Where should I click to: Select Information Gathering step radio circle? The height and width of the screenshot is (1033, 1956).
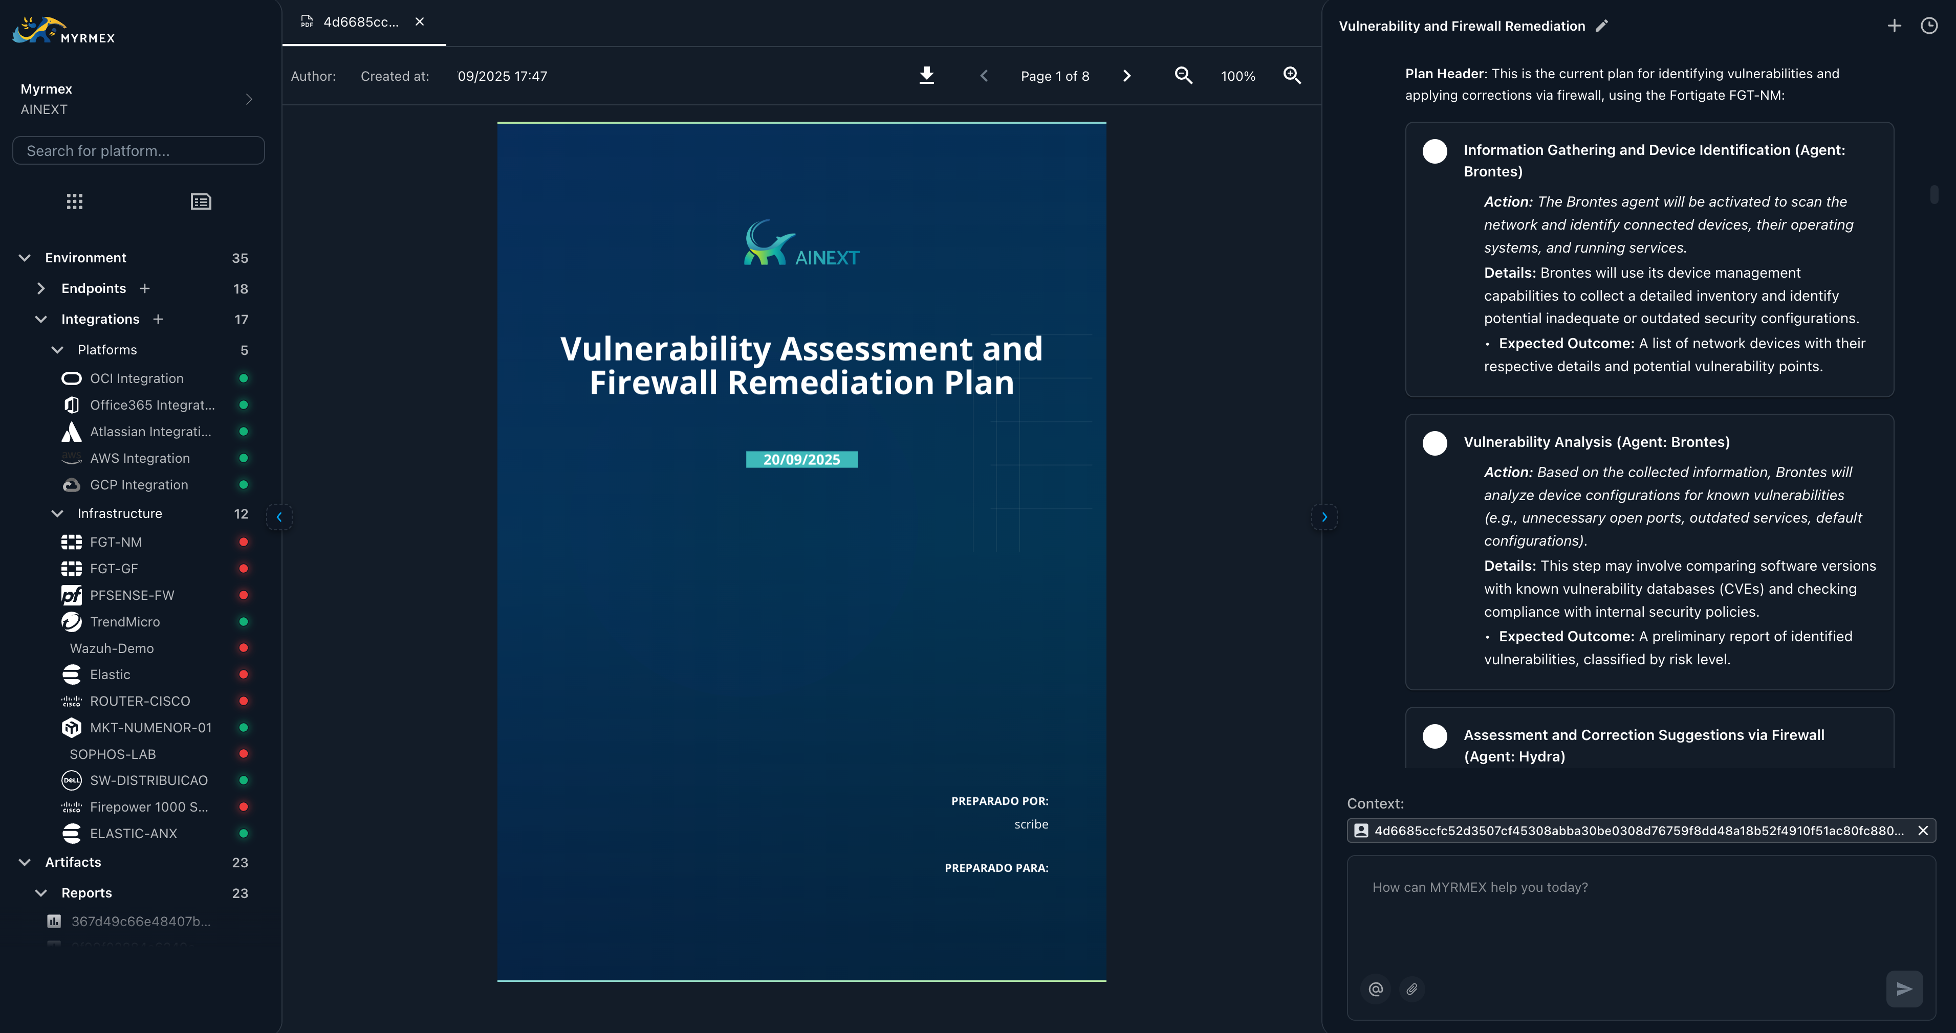(1435, 151)
